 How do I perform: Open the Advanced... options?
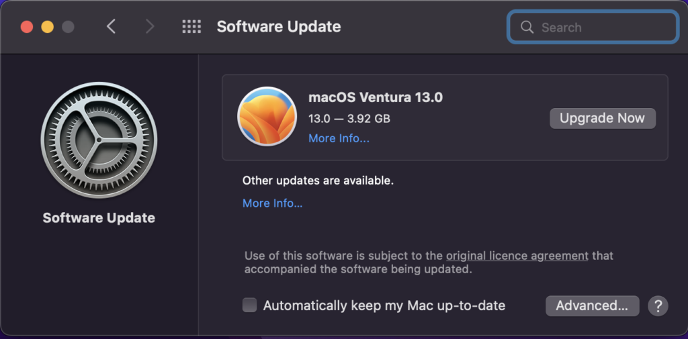pos(592,305)
